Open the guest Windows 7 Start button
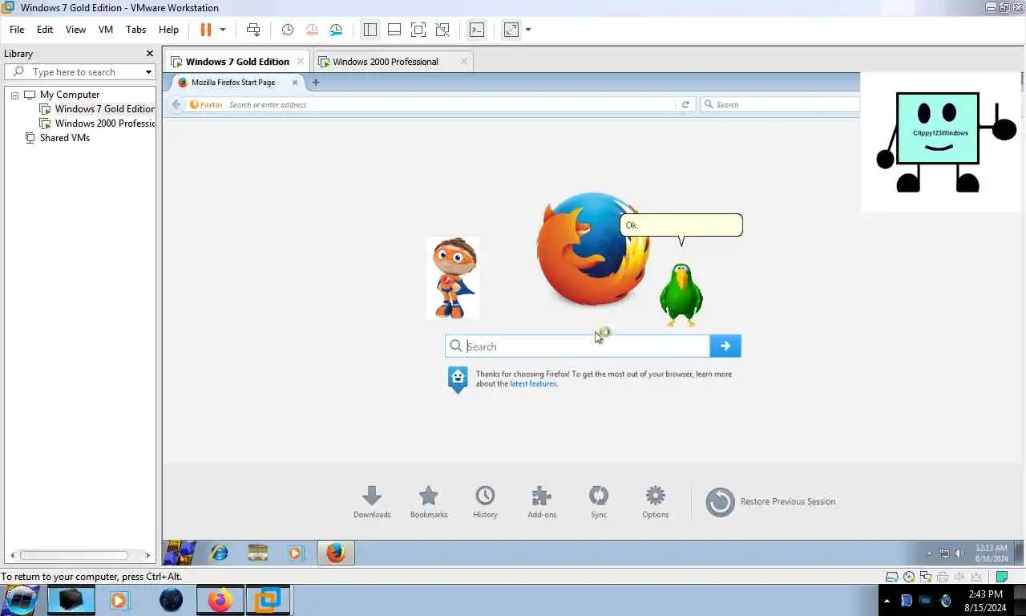 pyautogui.click(x=180, y=553)
